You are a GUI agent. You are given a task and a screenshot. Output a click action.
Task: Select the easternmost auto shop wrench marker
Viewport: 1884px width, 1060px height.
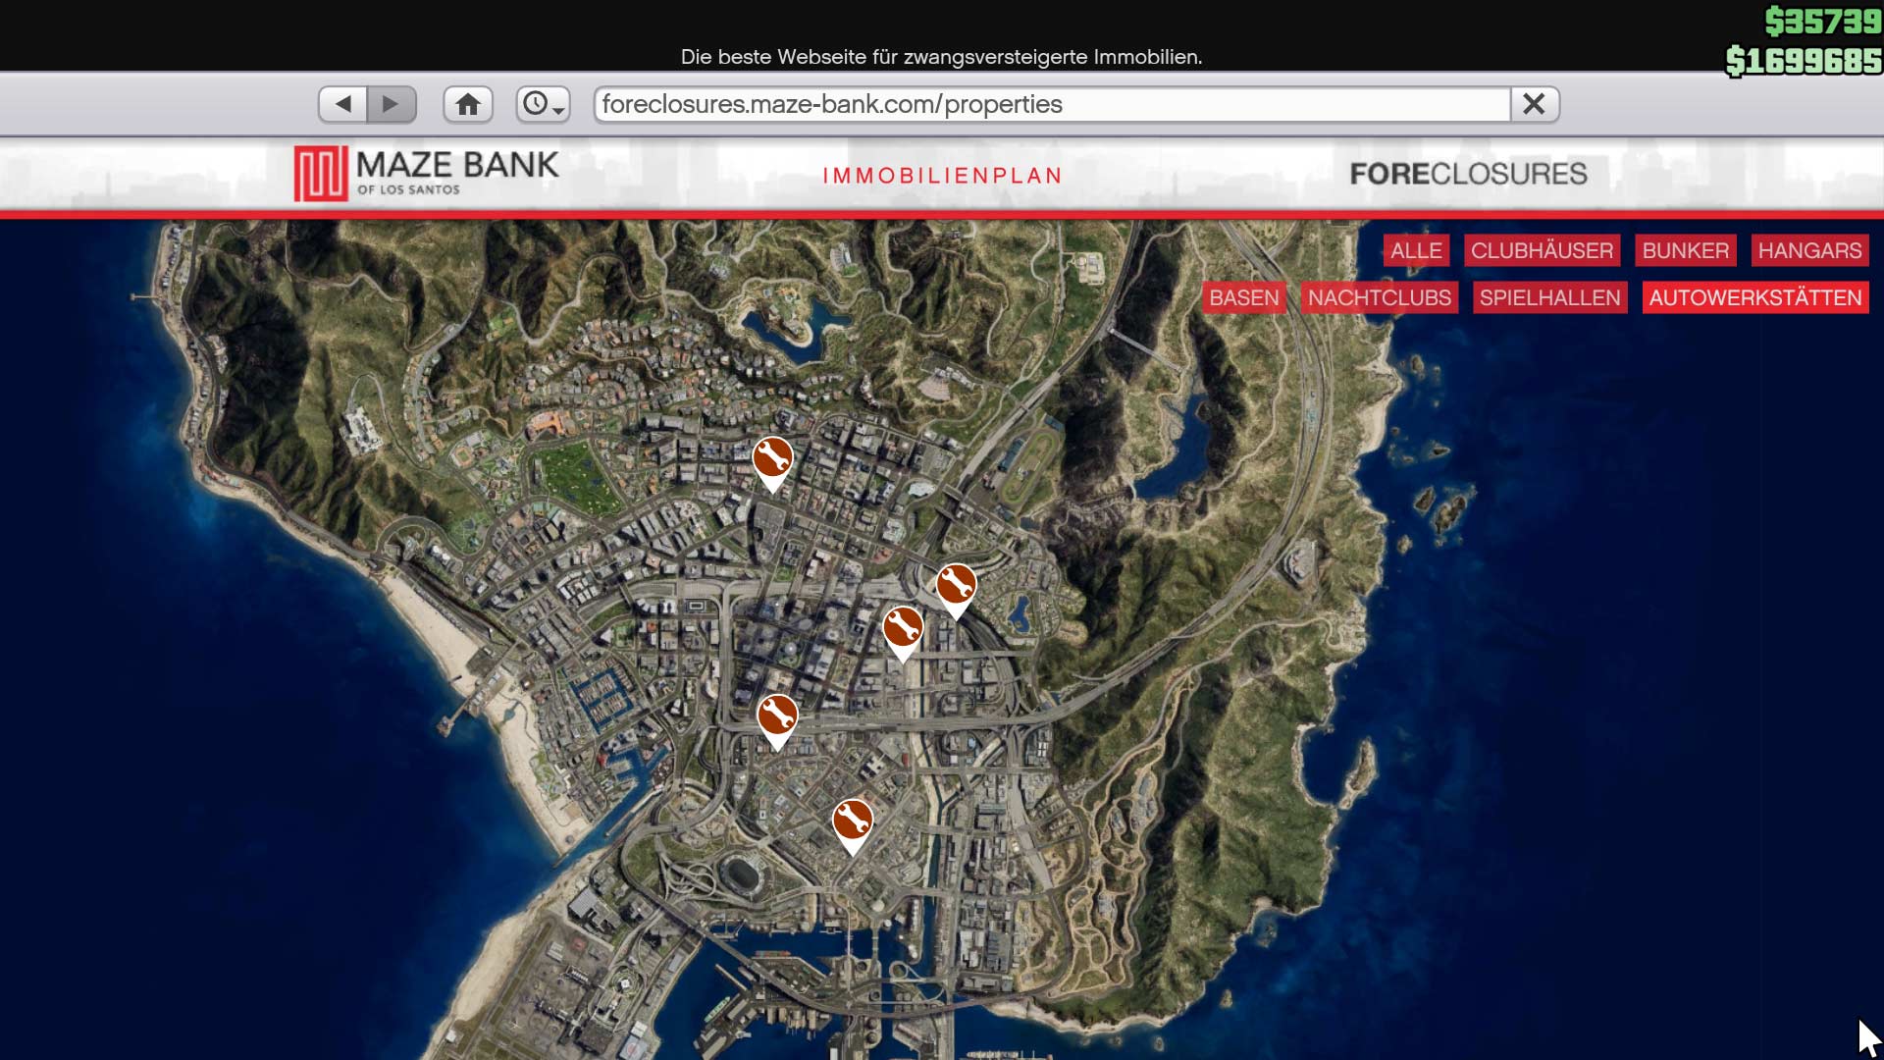[x=956, y=586]
